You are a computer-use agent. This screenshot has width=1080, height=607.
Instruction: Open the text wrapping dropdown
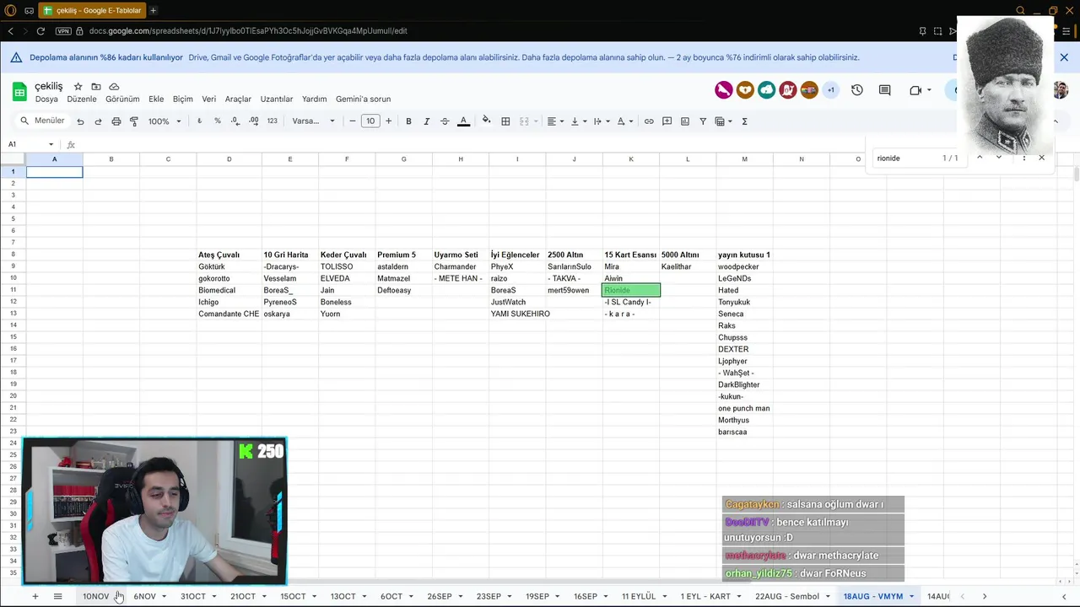[x=602, y=121]
